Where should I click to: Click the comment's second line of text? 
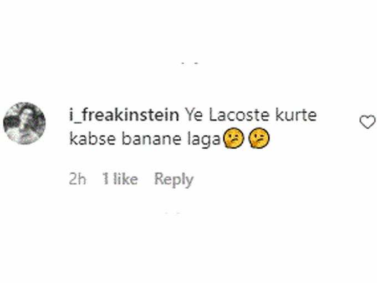pyautogui.click(x=170, y=139)
